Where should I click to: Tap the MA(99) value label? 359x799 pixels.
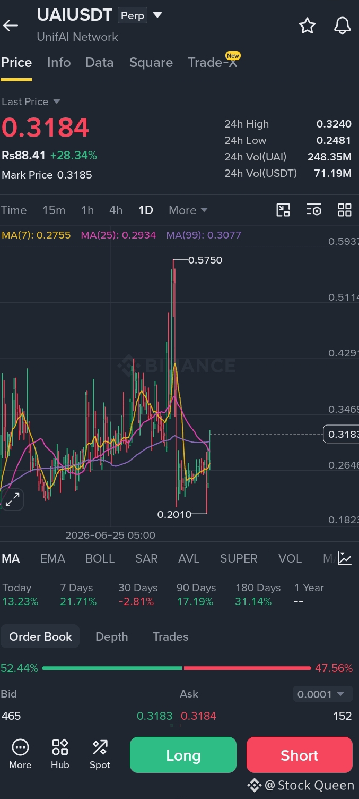204,235
